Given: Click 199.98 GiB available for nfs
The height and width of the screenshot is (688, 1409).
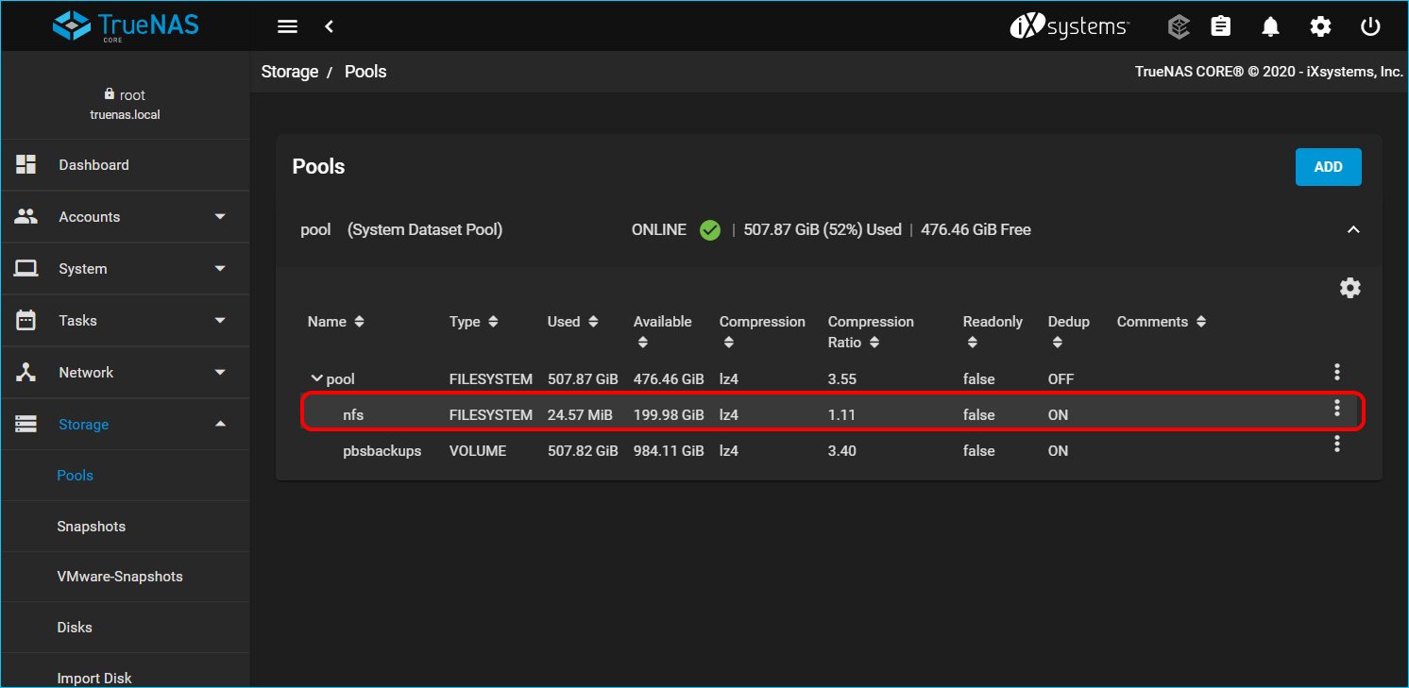Looking at the screenshot, I should [x=669, y=415].
